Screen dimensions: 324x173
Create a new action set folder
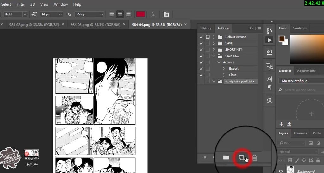226,158
